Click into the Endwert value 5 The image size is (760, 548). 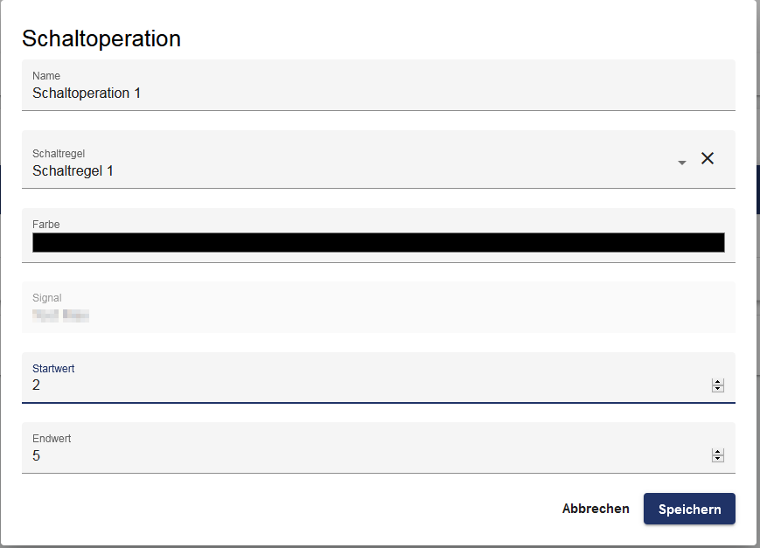[x=350, y=456]
